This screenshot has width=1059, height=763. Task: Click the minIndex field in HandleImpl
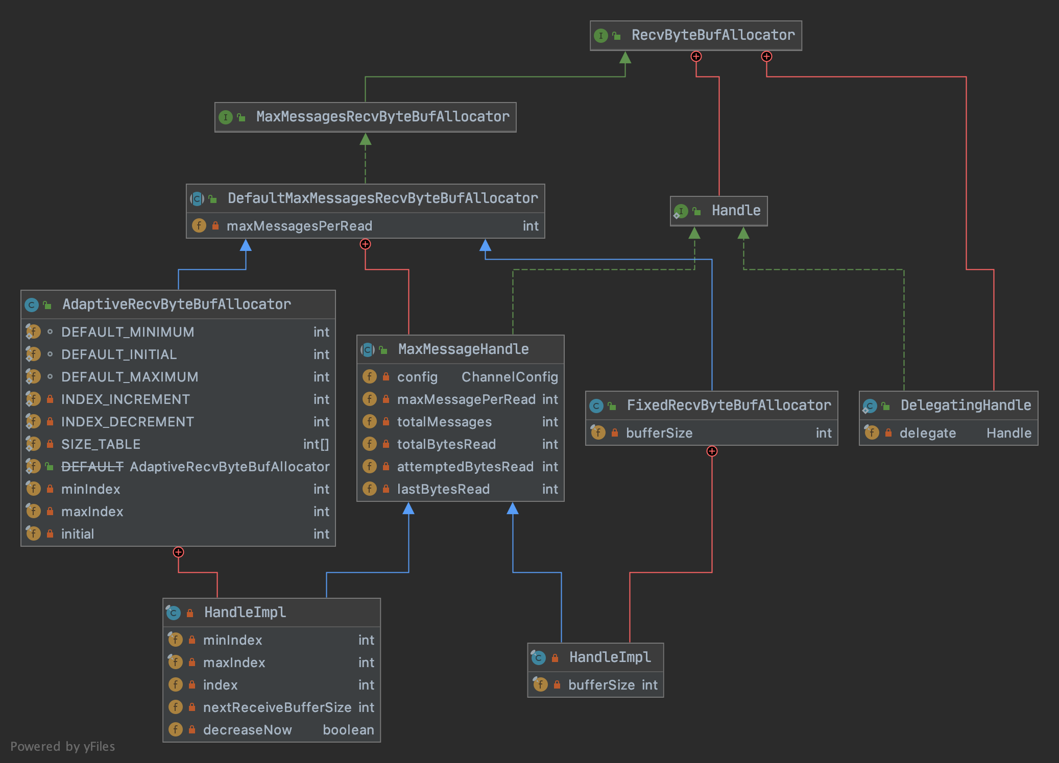coord(272,640)
